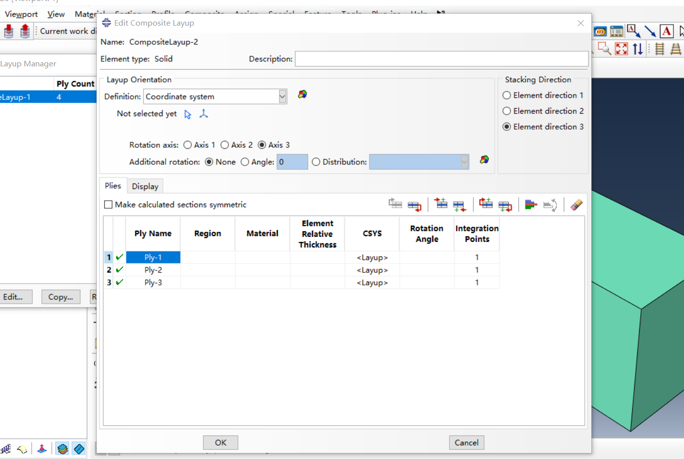
Task: Select Angle for additional rotation
Action: point(245,162)
